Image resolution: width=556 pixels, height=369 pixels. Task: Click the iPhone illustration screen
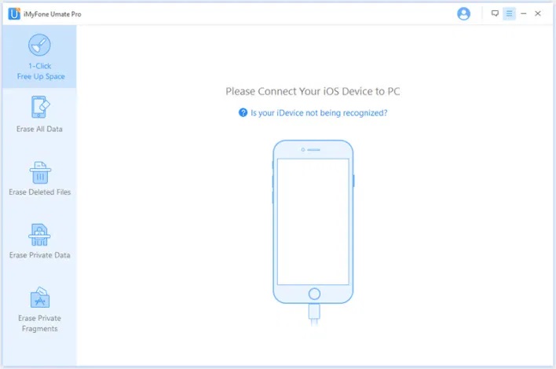[x=313, y=222]
